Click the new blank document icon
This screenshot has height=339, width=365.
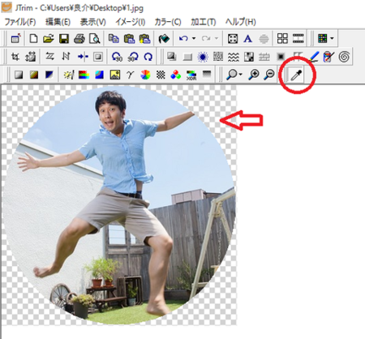33,39
